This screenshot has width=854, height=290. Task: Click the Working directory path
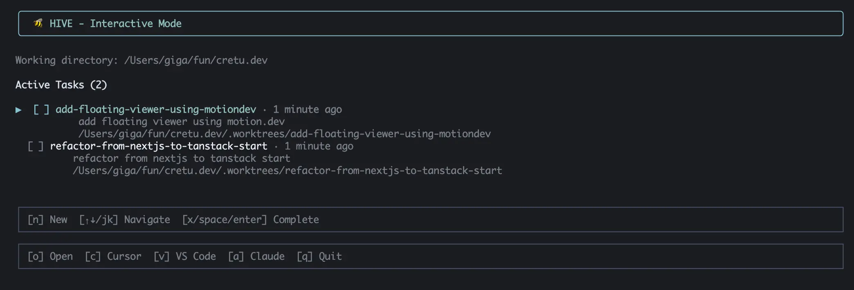[x=196, y=60]
